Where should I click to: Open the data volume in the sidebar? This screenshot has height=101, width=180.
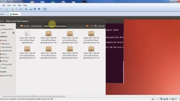click(x=3, y=33)
